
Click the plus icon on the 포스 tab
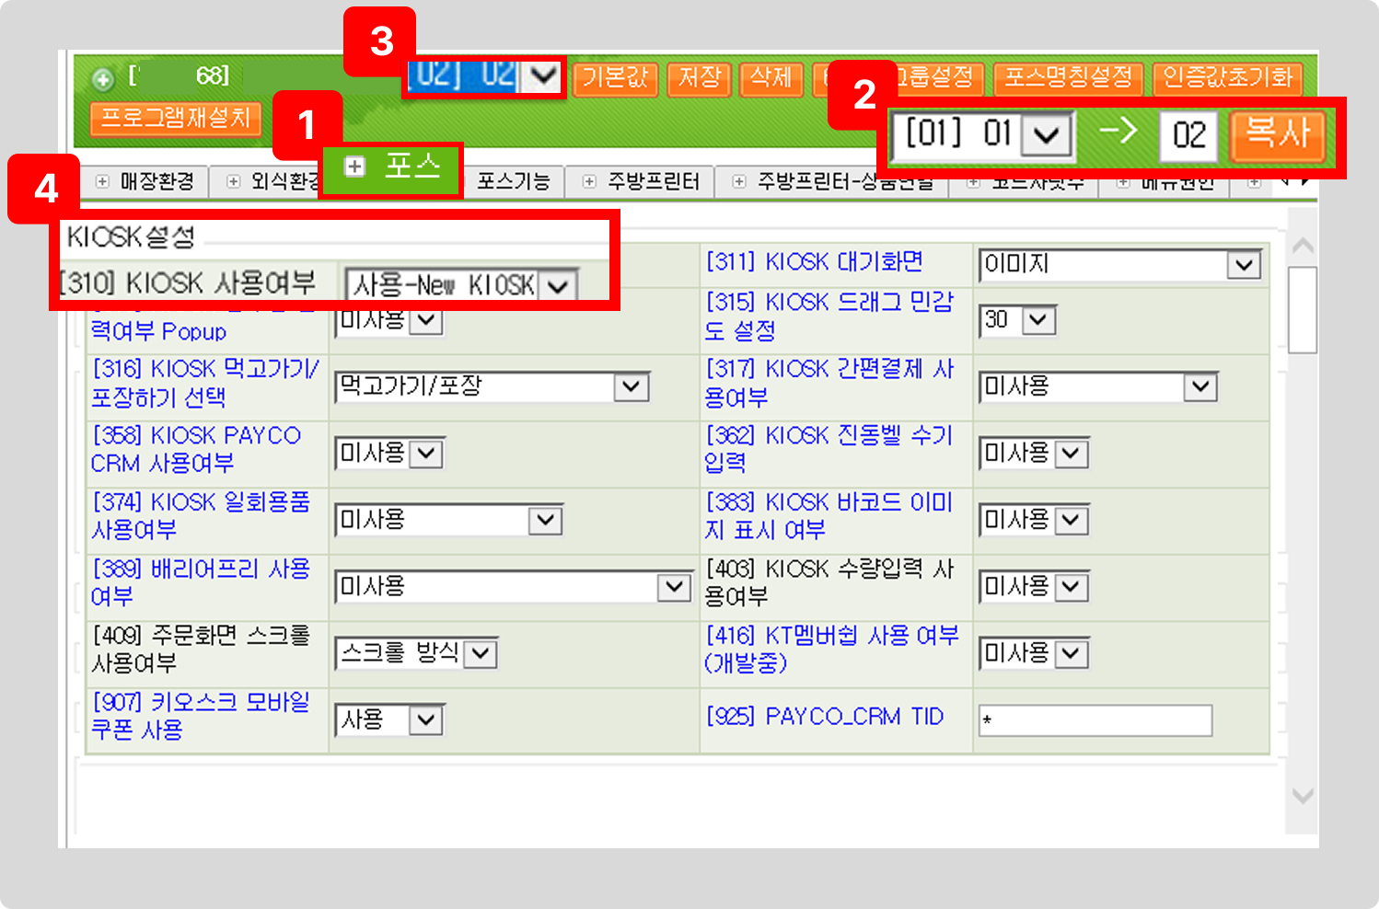pos(354,167)
